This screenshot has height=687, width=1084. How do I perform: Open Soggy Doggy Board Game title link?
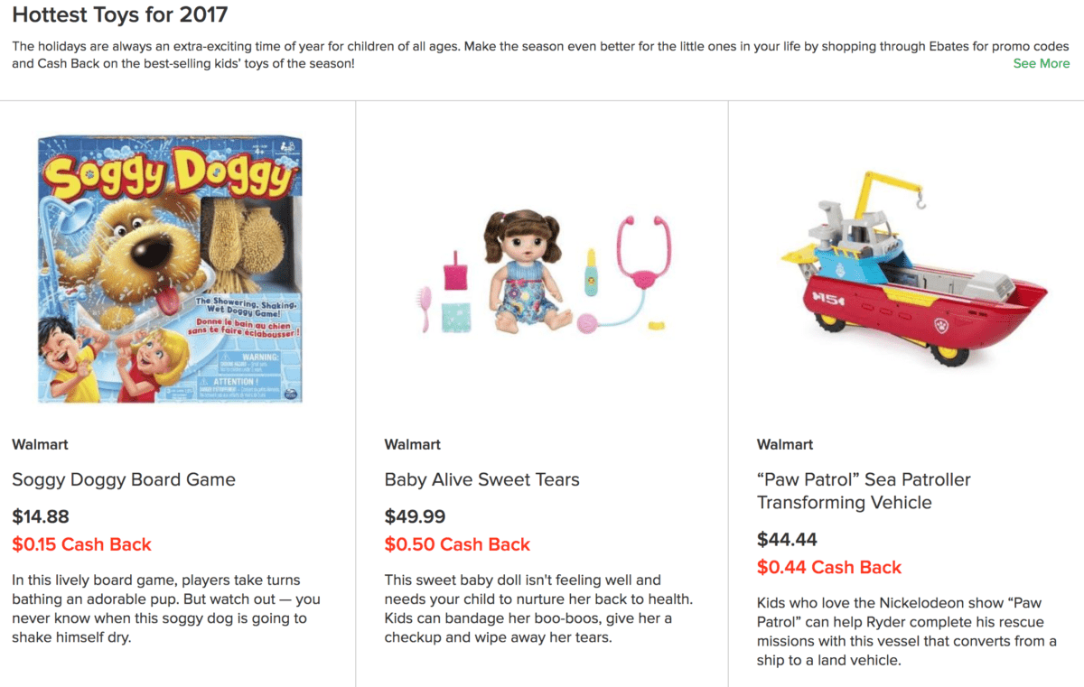(124, 479)
